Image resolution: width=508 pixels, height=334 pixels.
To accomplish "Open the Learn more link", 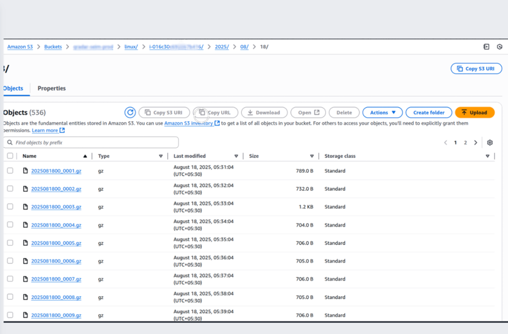I will pos(45,130).
